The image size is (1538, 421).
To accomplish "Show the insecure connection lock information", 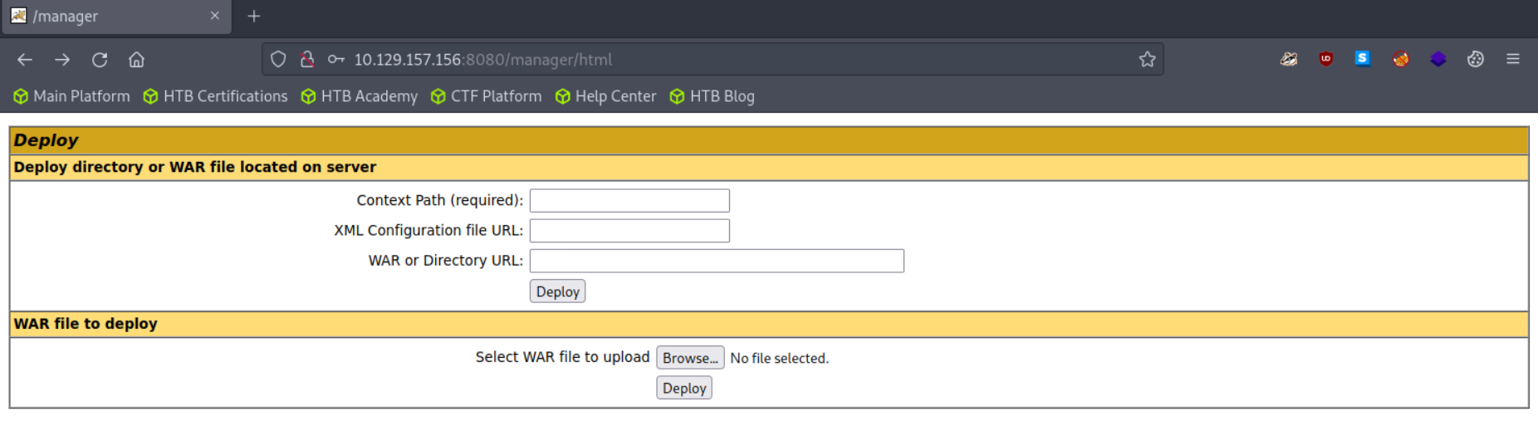I will pos(307,60).
